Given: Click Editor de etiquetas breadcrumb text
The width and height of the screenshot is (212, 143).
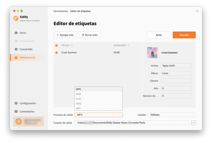Looking at the screenshot, I should point(81,11).
